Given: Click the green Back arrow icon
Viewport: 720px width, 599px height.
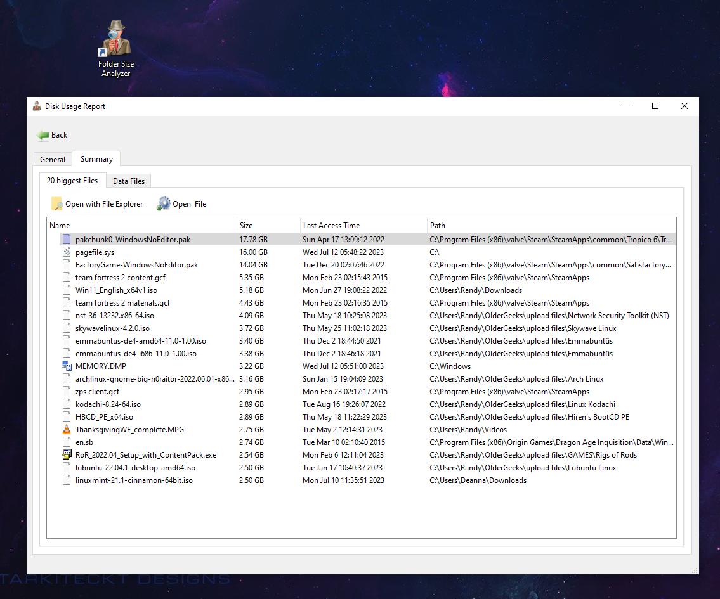Looking at the screenshot, I should point(43,135).
